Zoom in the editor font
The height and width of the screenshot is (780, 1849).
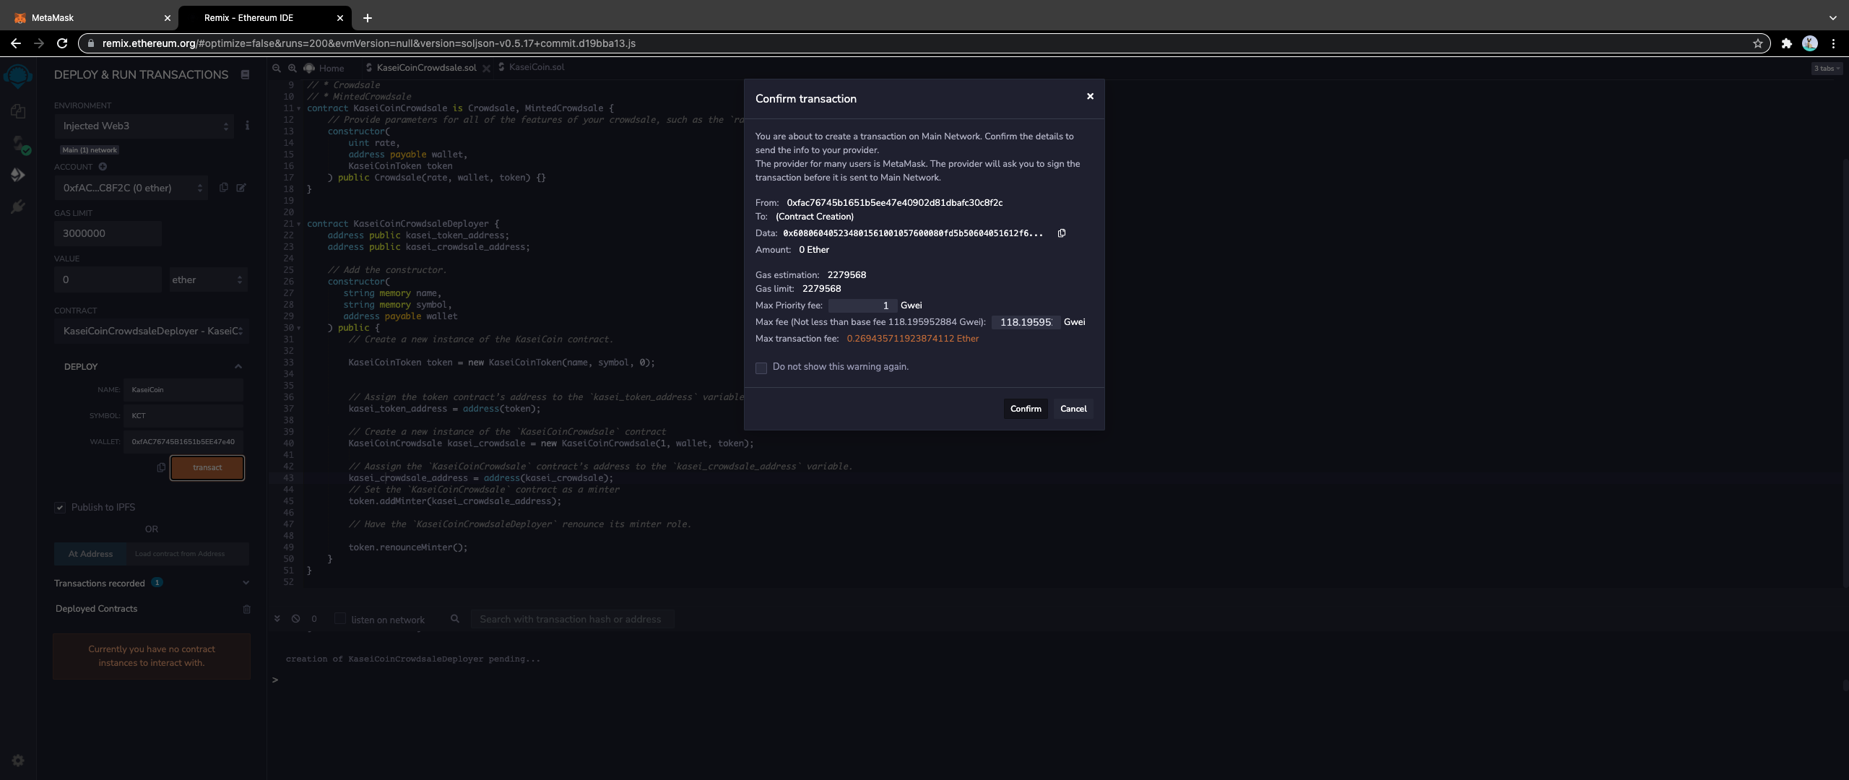point(293,68)
